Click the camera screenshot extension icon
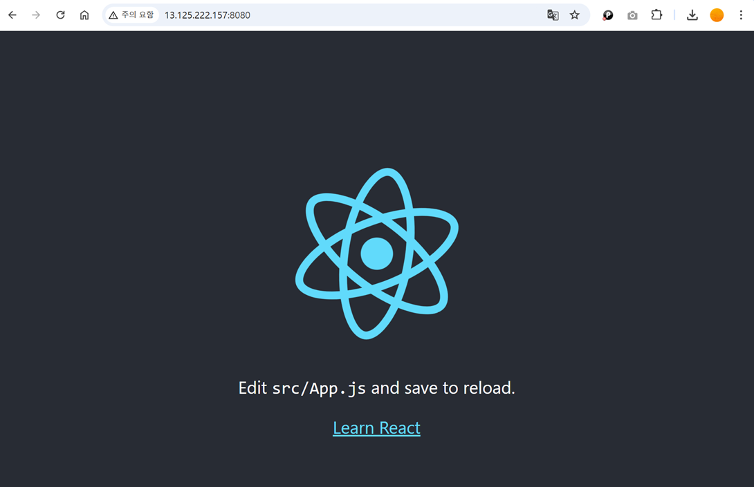The height and width of the screenshot is (487, 754). pos(632,15)
